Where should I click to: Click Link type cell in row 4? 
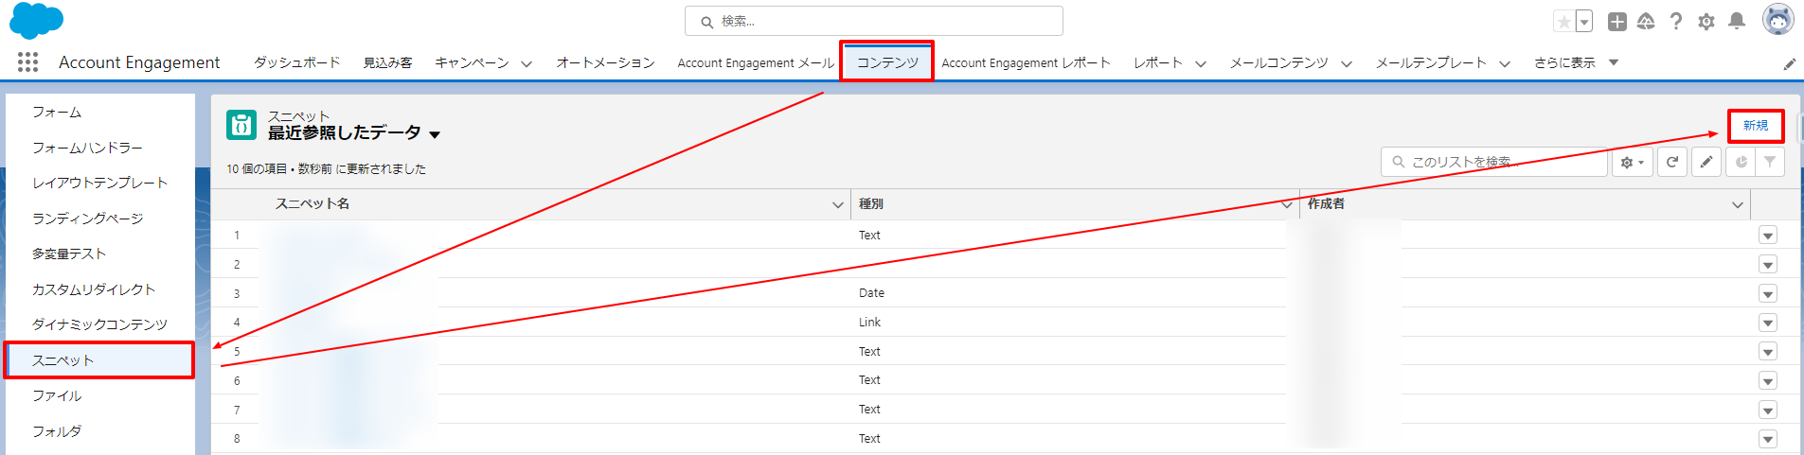pyautogui.click(x=869, y=323)
